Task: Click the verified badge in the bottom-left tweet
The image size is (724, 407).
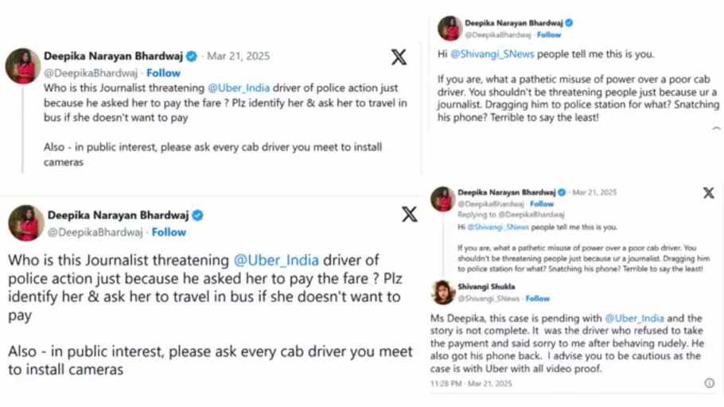Action: [197, 215]
